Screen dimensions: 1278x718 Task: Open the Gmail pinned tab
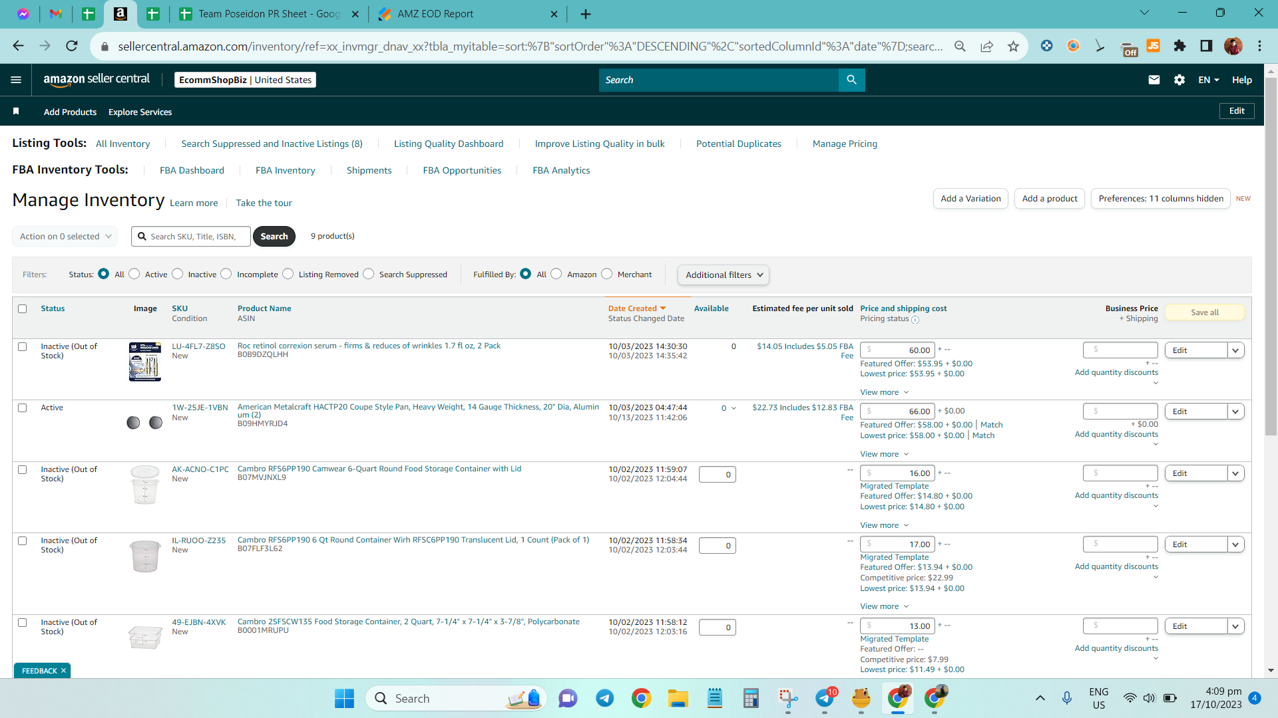56,14
